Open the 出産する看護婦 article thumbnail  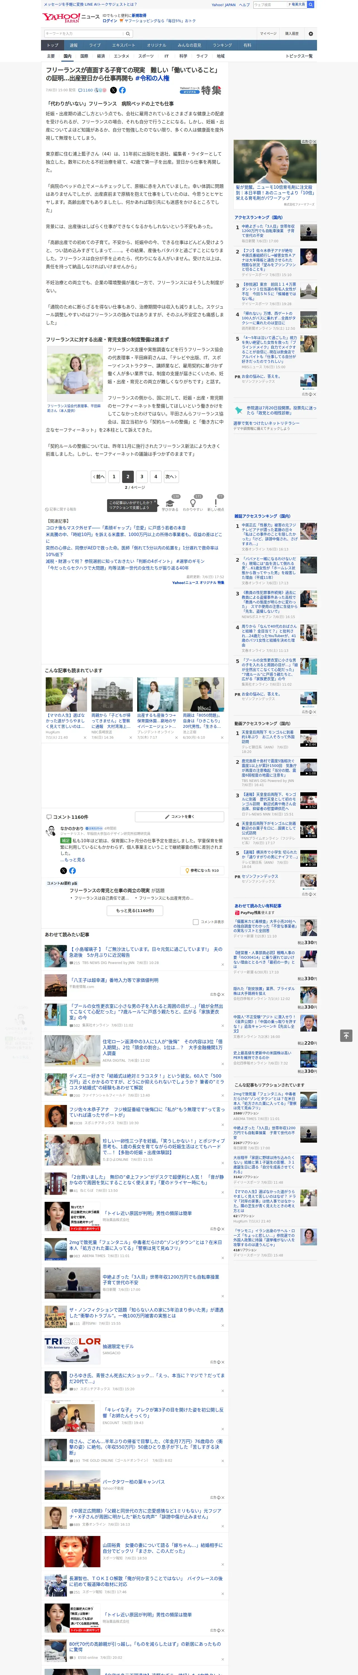157,695
